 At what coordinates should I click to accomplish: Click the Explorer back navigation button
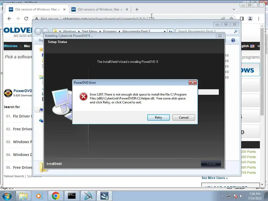click(x=38, y=31)
